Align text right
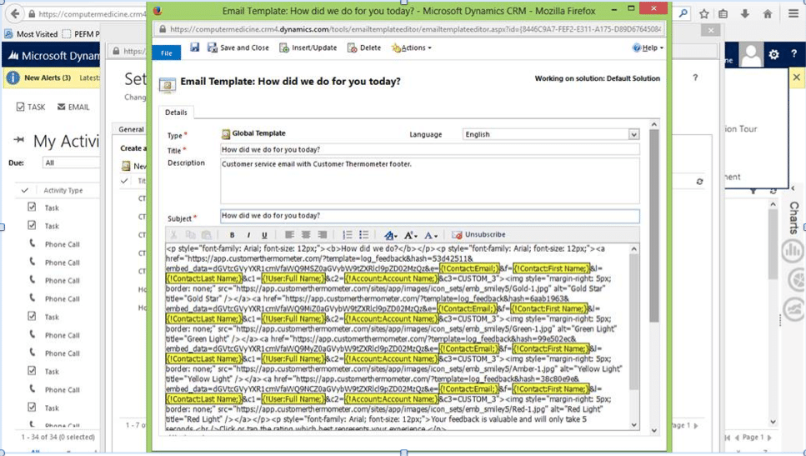The image size is (806, 456). 323,235
